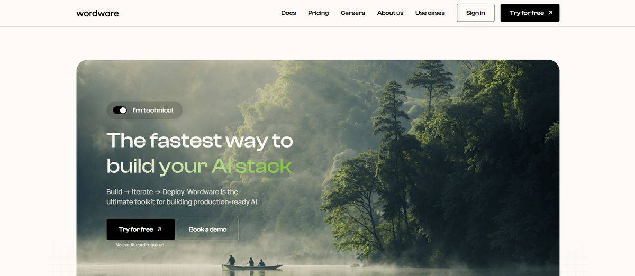This screenshot has width=635, height=276.
Task: Toggle the I'm technical switch
Action: coord(120,110)
